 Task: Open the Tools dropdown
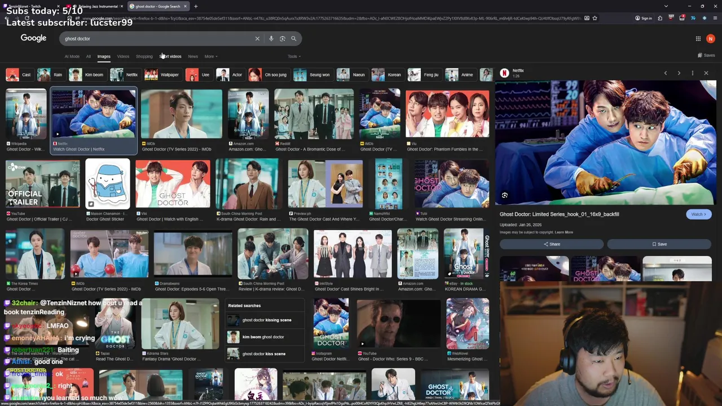294,56
